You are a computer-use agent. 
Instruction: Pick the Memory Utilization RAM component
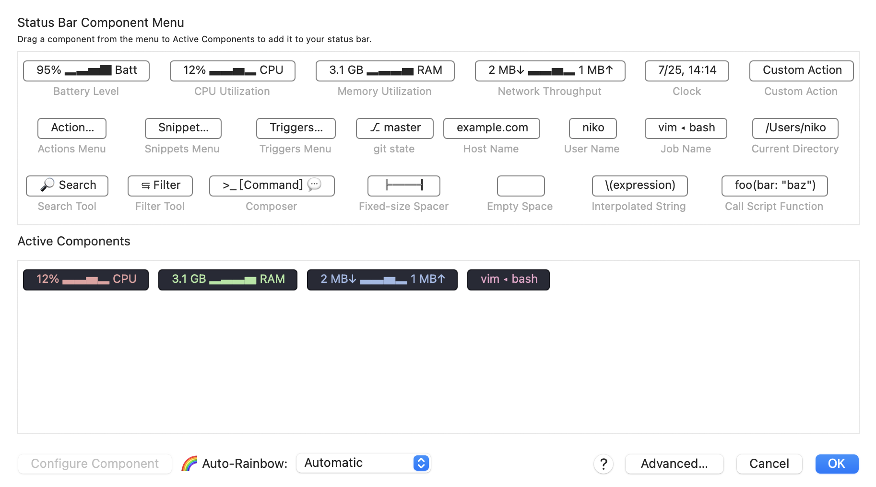[x=385, y=70]
